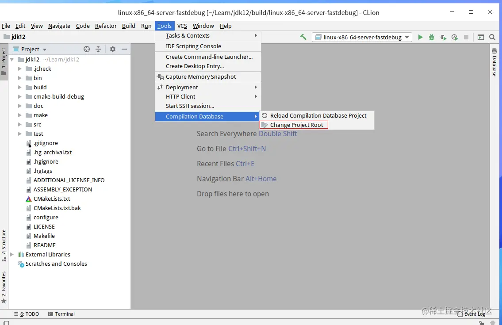Select IDE Scripting Console

[208, 46]
